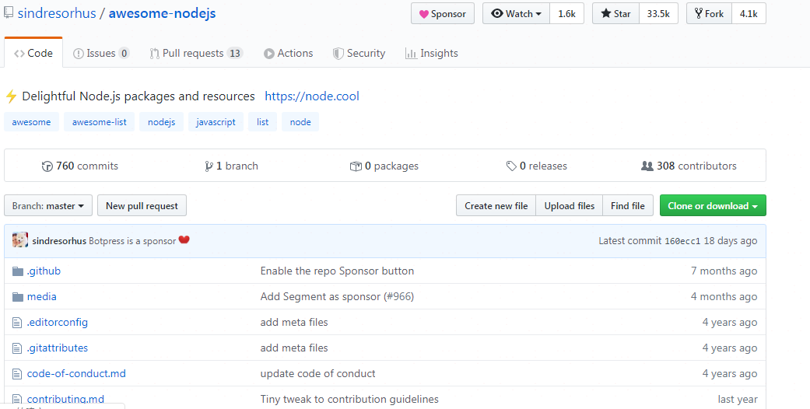Select the javascript topic tag
Image resolution: width=810 pixels, height=409 pixels.
pyautogui.click(x=216, y=122)
